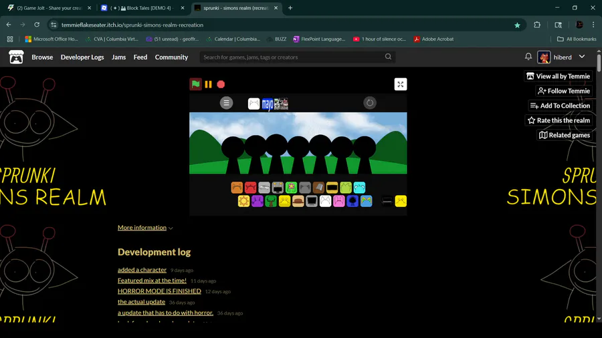Start the game with the green flag

coord(195,84)
